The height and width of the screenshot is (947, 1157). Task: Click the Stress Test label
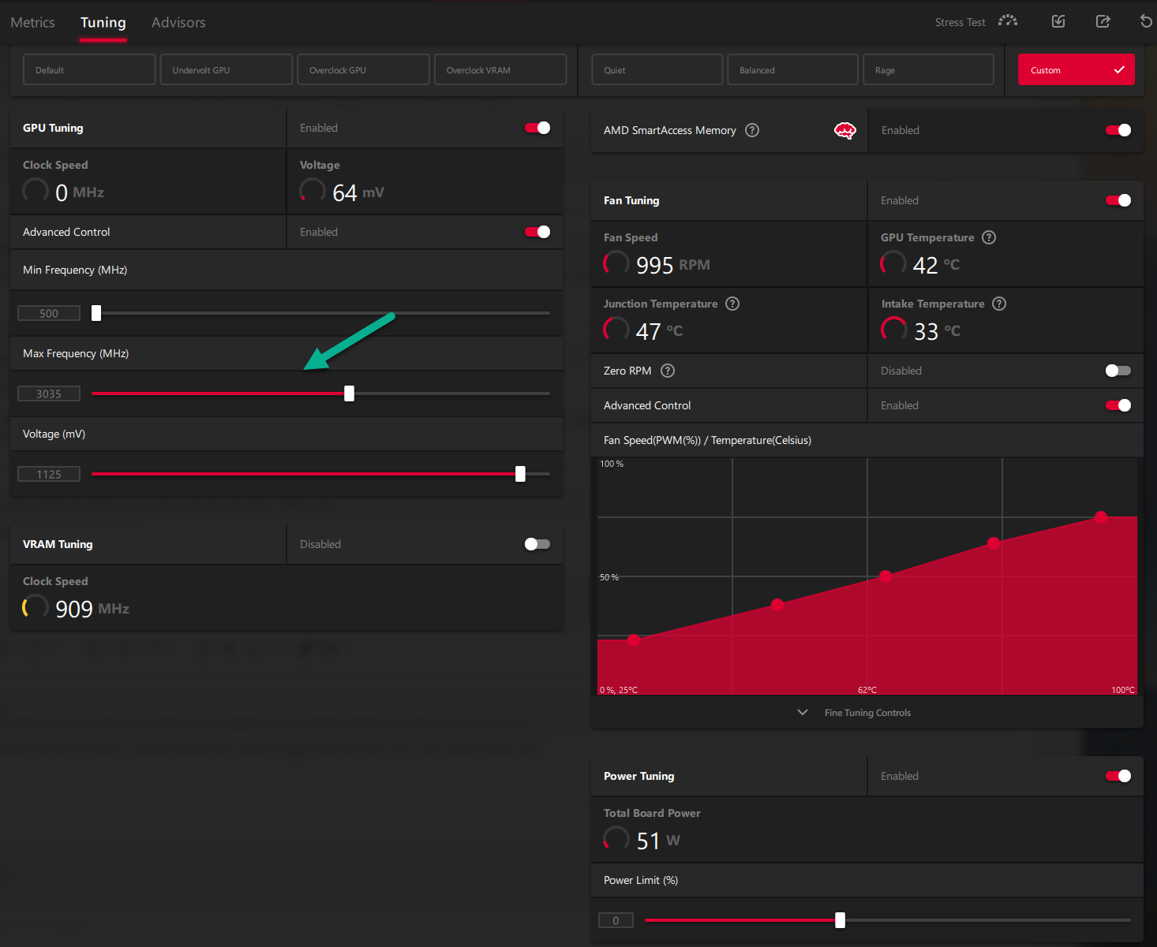(960, 22)
